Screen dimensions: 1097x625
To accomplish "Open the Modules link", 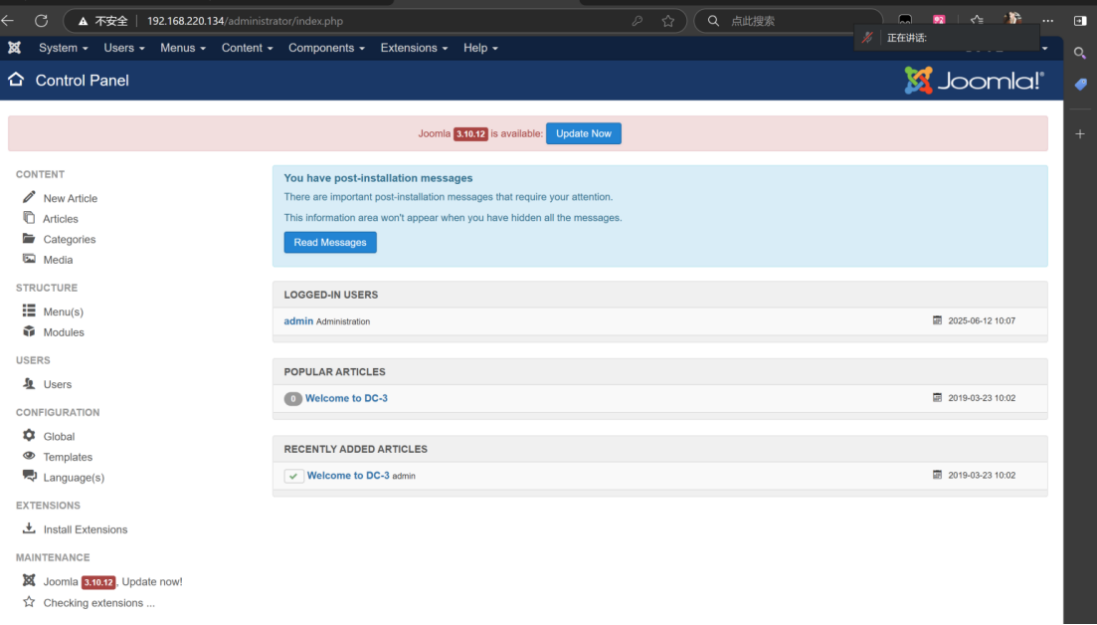I will coord(64,332).
